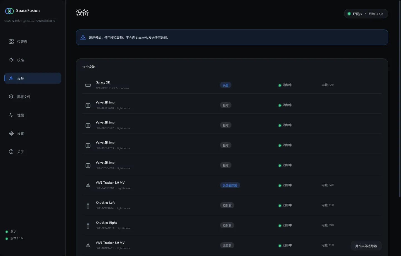Click the 电量 69% battery reading

[x=328, y=225]
